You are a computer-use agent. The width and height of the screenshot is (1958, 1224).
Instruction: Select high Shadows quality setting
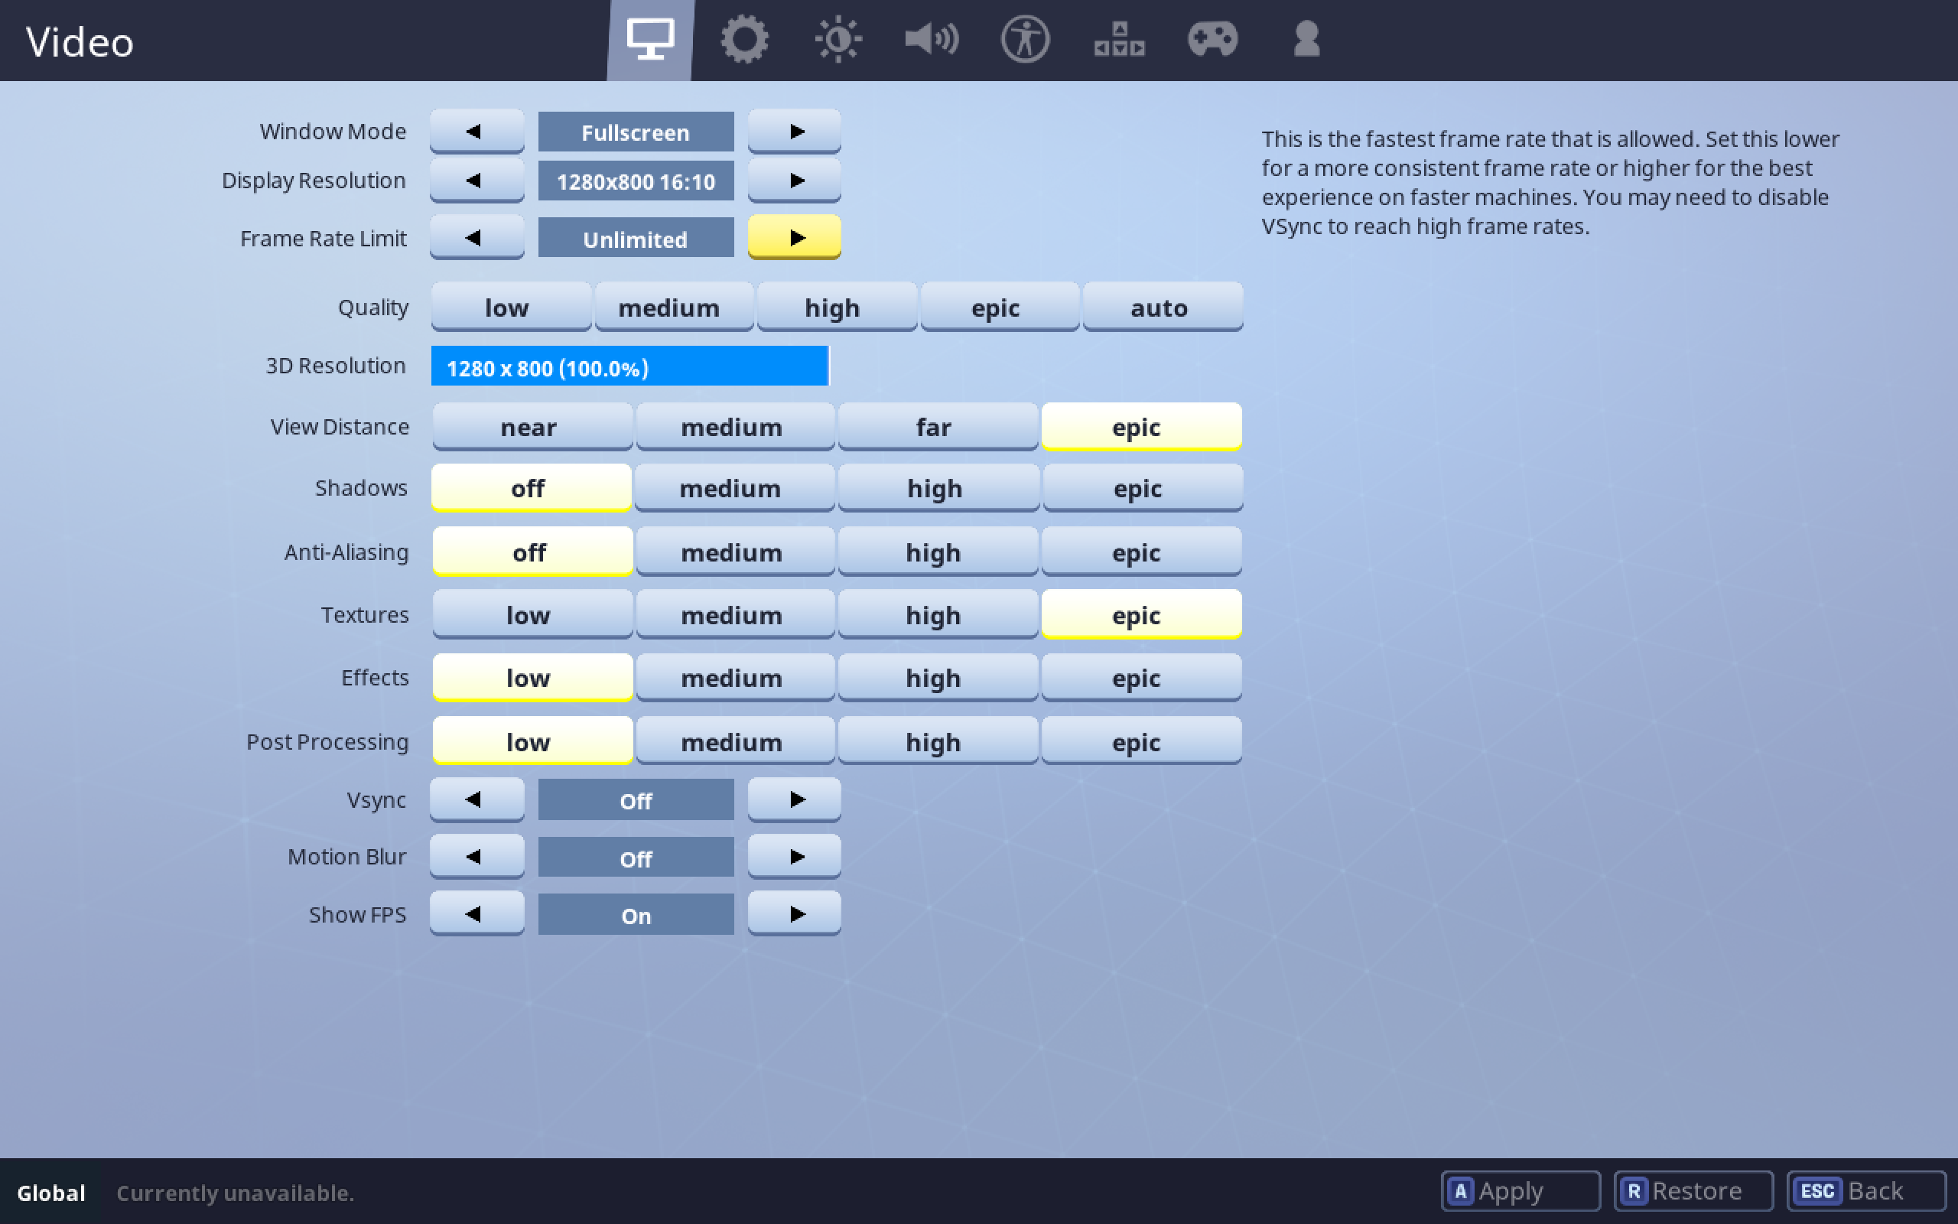935,490
